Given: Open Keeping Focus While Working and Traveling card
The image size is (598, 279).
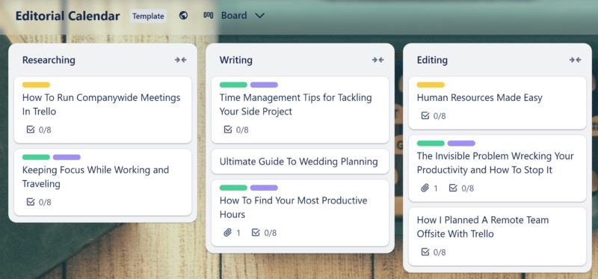Looking at the screenshot, I should click(x=103, y=182).
